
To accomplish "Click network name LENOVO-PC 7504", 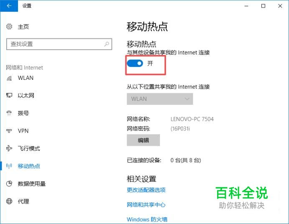I will pos(192,119).
